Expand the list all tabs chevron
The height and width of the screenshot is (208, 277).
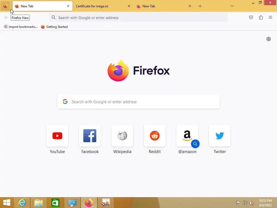232,6
